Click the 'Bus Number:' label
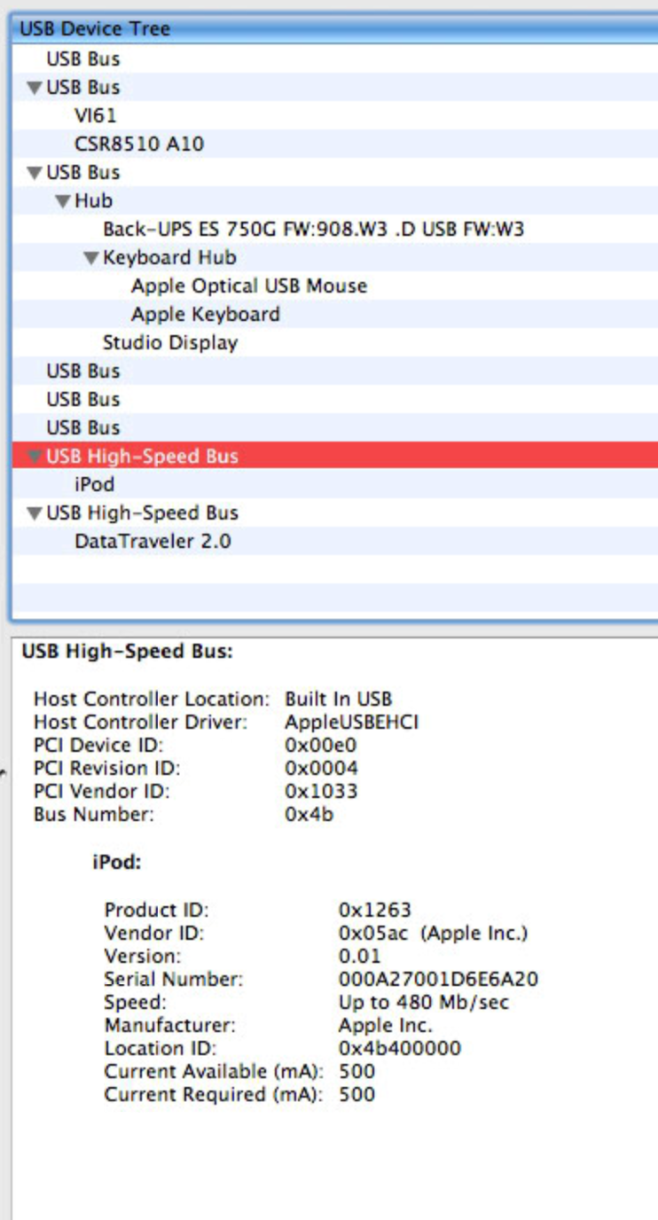 93,814
